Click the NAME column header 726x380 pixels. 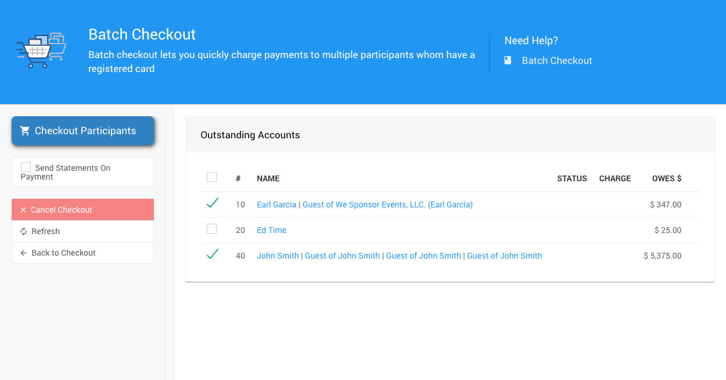click(x=268, y=178)
